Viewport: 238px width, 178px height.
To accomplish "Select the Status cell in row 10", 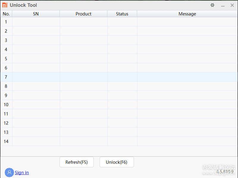I will (122, 105).
